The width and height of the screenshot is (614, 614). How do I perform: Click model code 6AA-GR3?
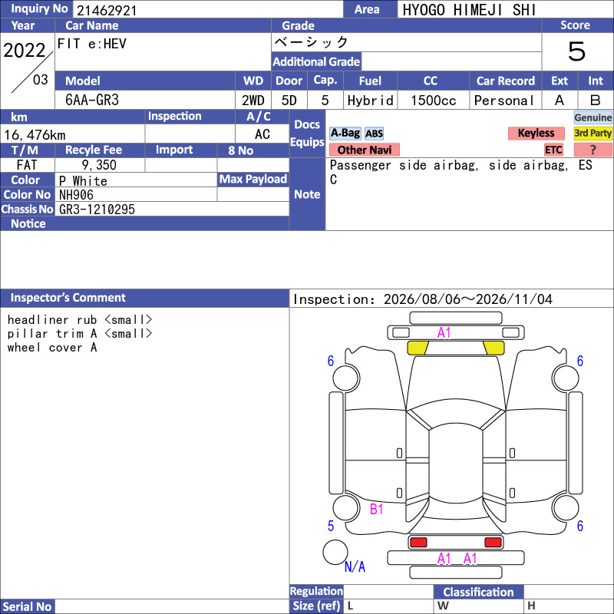coord(92,101)
